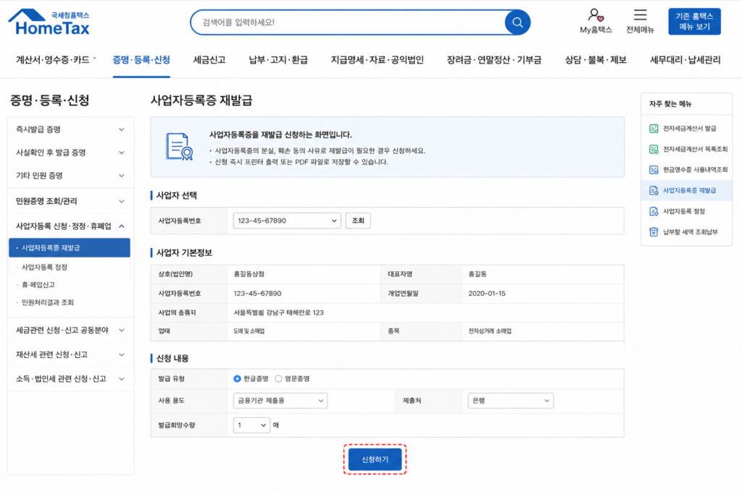Open 발급희망수량 dropdown

(x=251, y=425)
